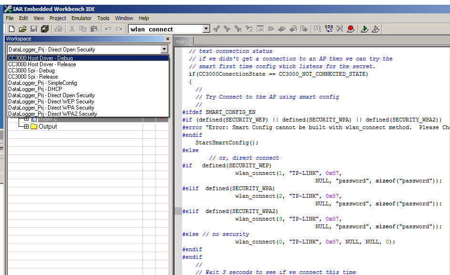Open the Find dialog icon
Image resolution: width=450 pixels, height=275 pixels.
tap(238, 29)
